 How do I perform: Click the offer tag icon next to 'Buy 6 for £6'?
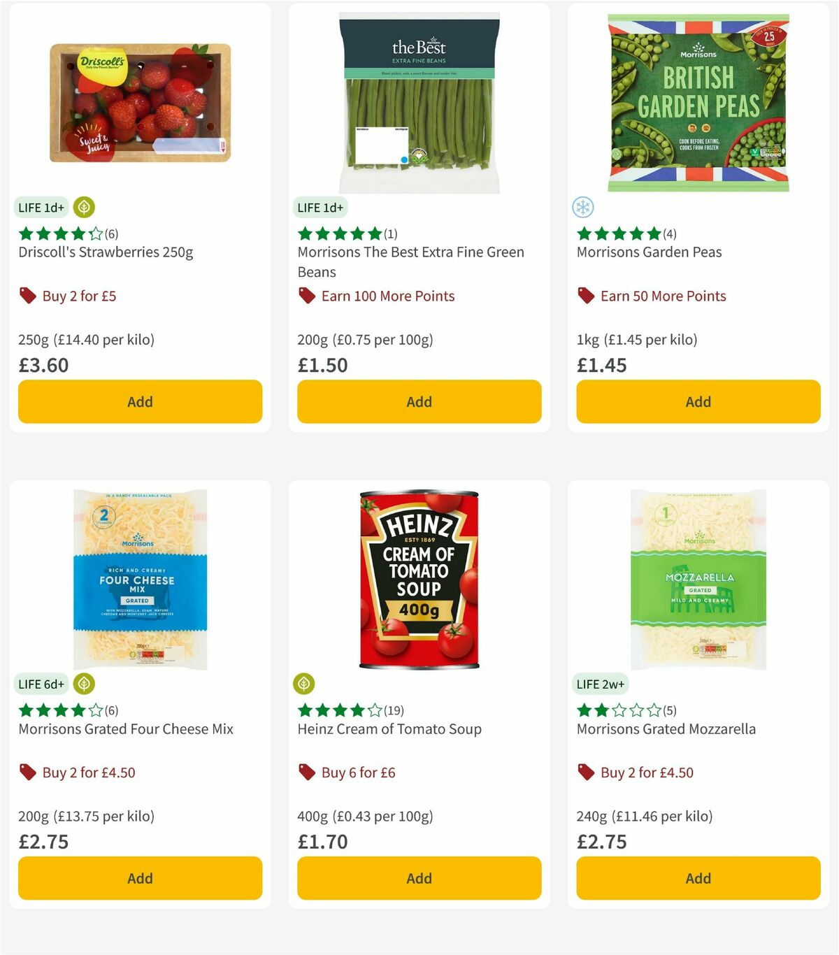(x=306, y=773)
